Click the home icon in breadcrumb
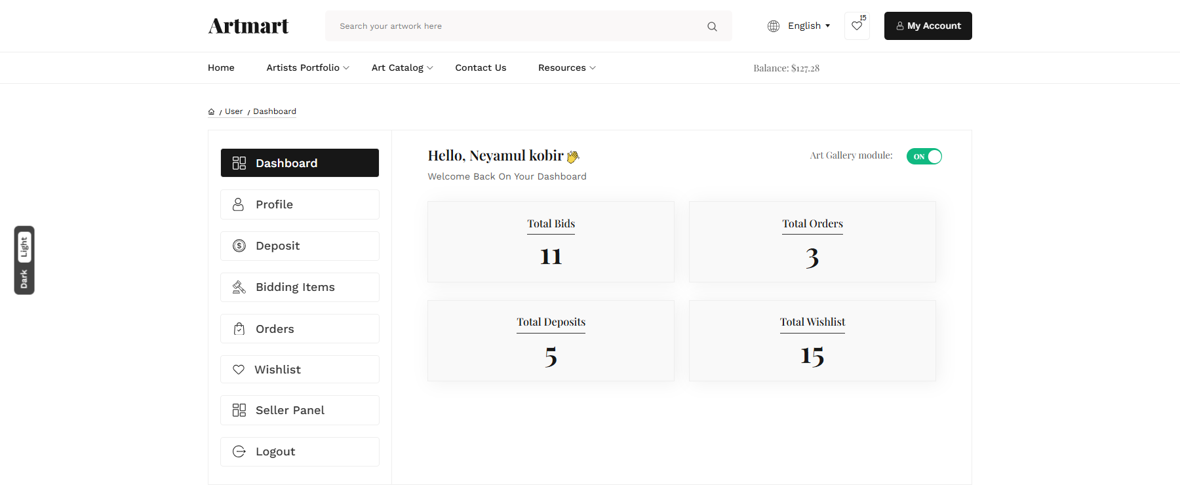The height and width of the screenshot is (498, 1180). click(x=211, y=112)
